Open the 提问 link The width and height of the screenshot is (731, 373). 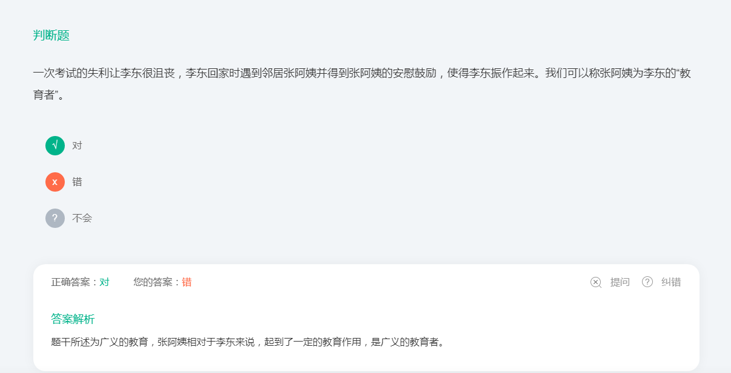pyautogui.click(x=620, y=282)
